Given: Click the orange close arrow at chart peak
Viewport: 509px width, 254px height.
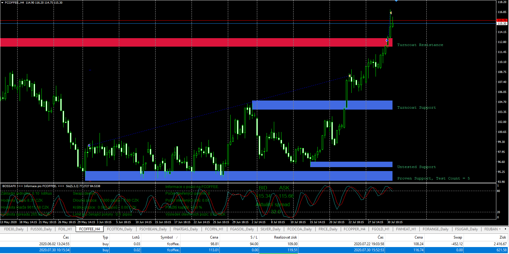Looking at the screenshot, I should (x=391, y=13).
